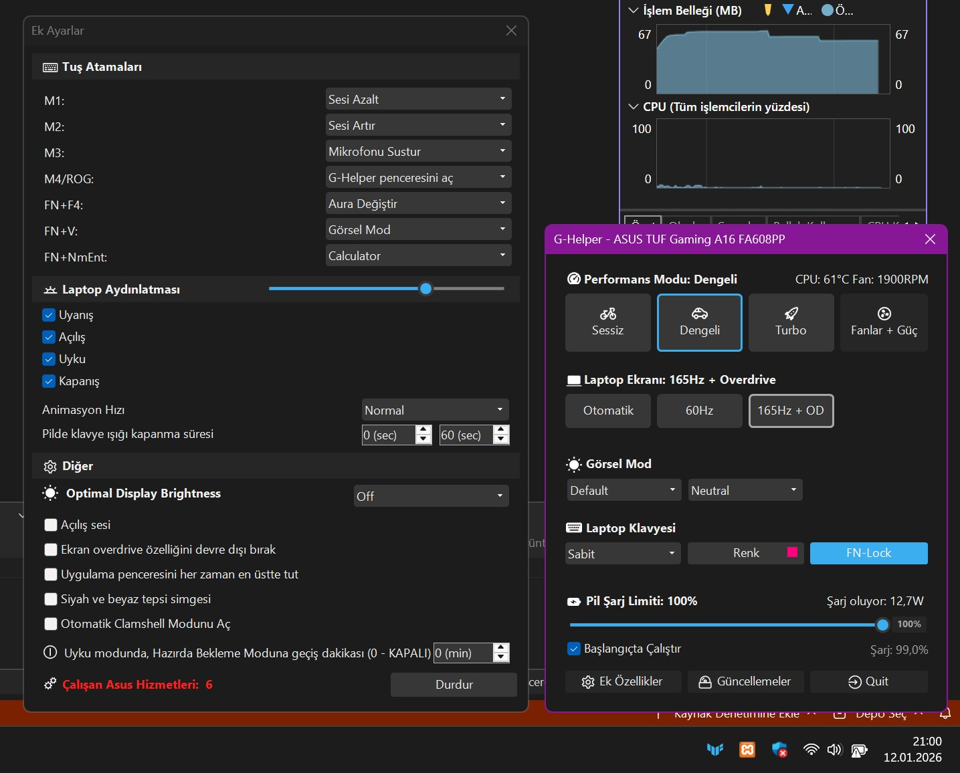This screenshot has height=773, width=960.
Task: Select the Sessiz performance mode
Action: point(608,322)
